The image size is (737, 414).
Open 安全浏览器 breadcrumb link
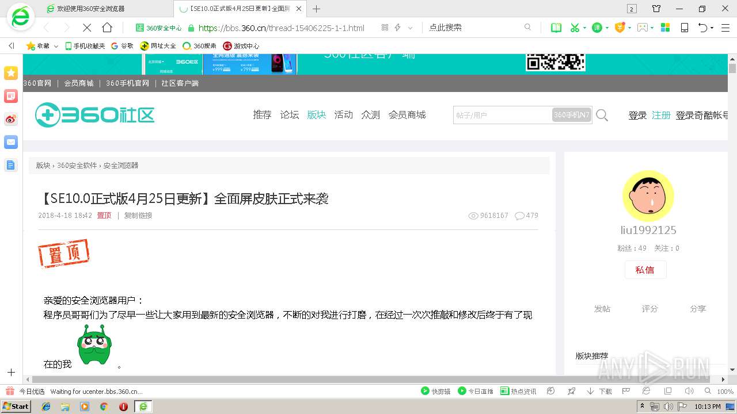point(121,166)
